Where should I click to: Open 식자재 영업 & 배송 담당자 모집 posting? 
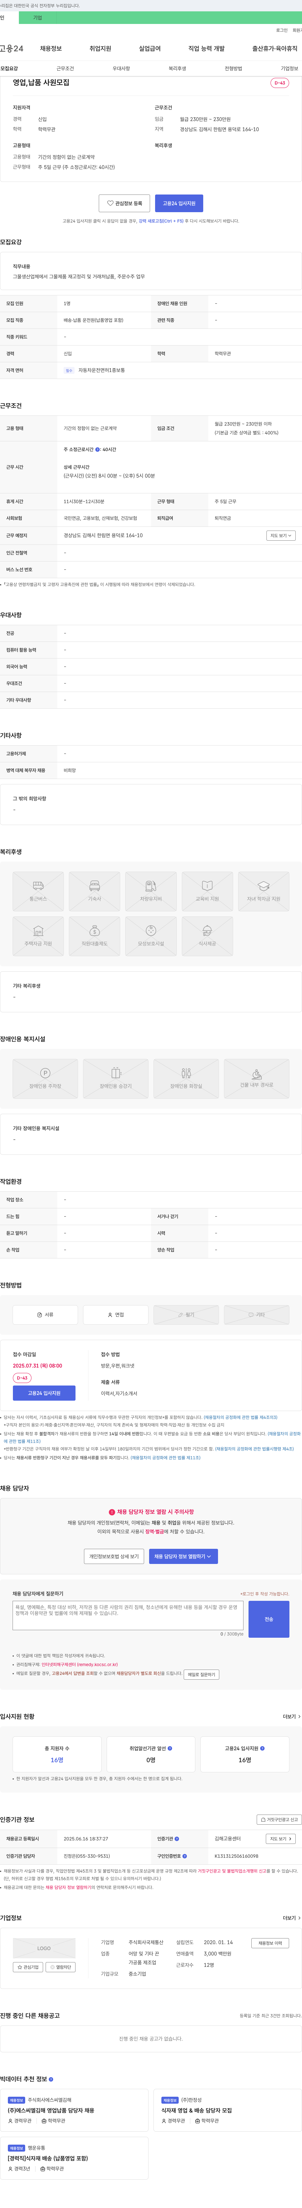coord(196,2110)
